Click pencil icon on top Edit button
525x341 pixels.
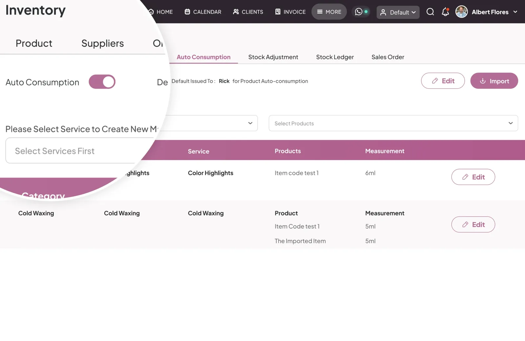435,81
